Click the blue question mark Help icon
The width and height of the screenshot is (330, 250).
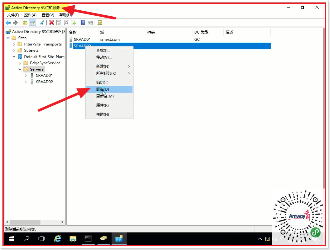coord(83,23)
